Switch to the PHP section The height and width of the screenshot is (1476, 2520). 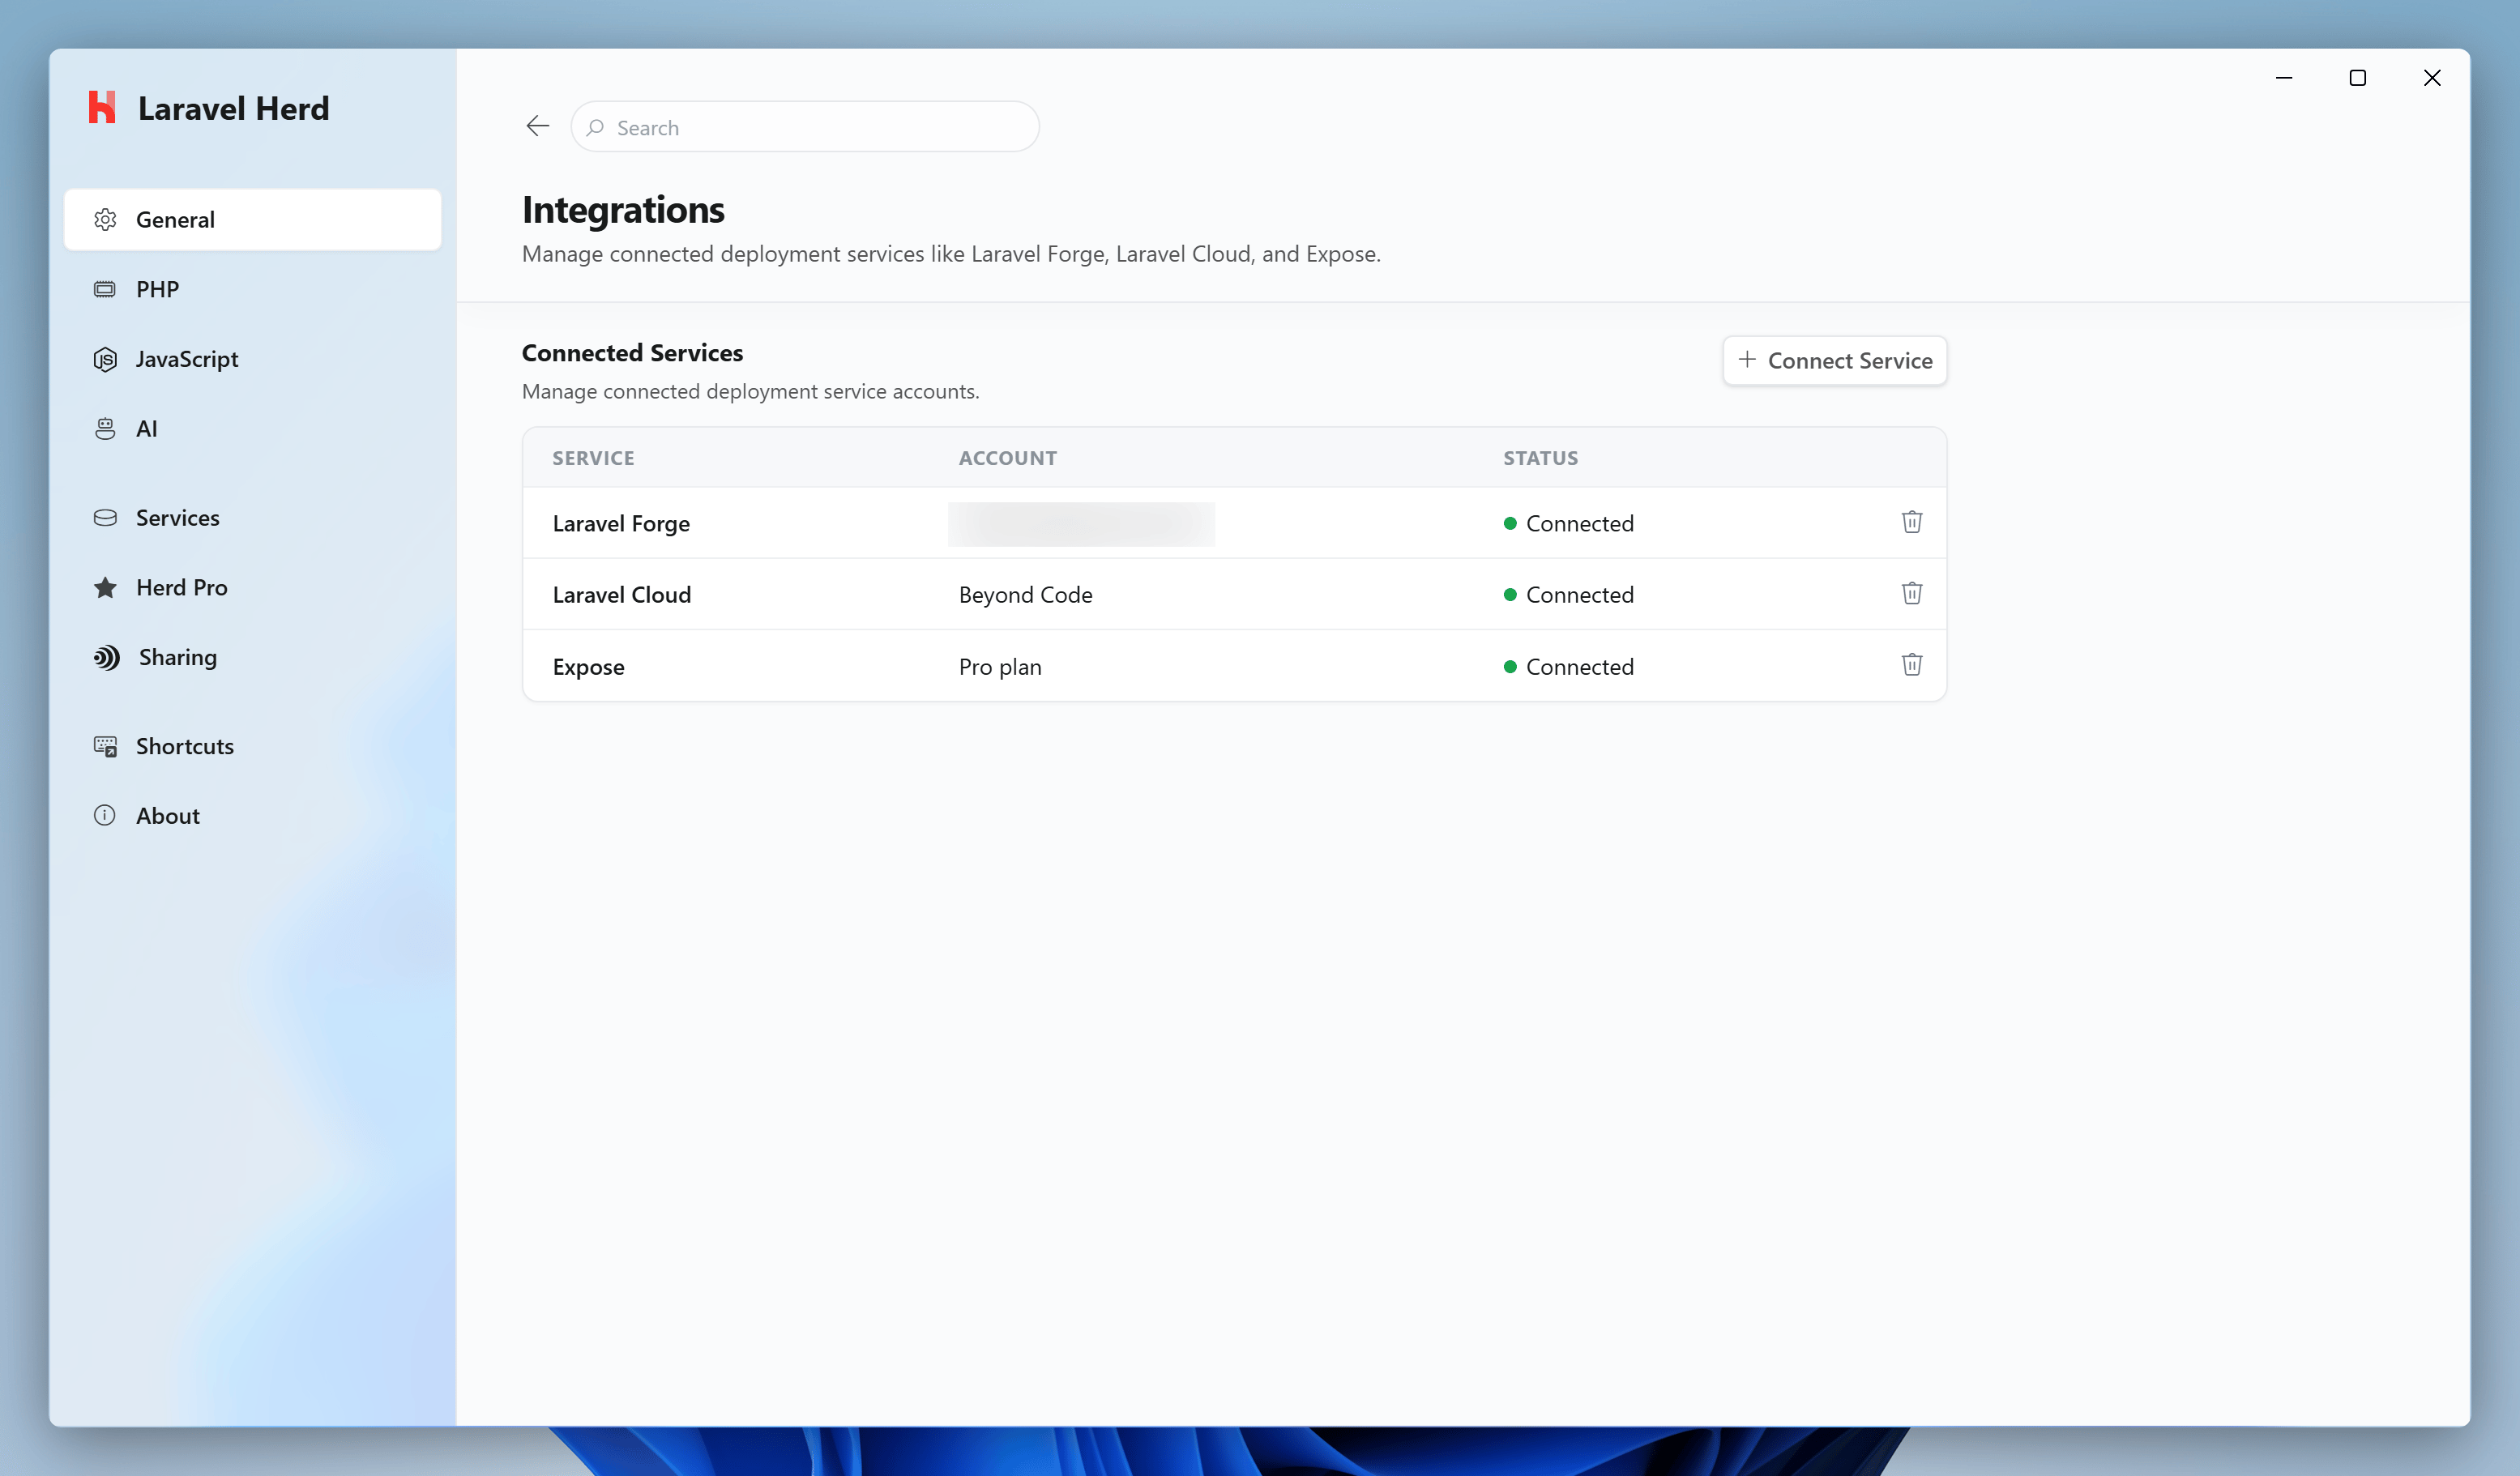[x=252, y=289]
